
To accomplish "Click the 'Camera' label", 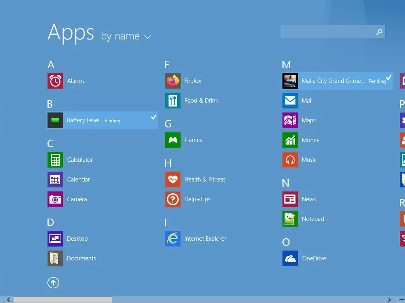I will click(77, 199).
